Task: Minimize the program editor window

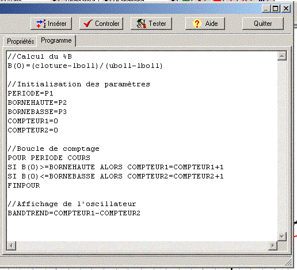Action: pos(266,9)
